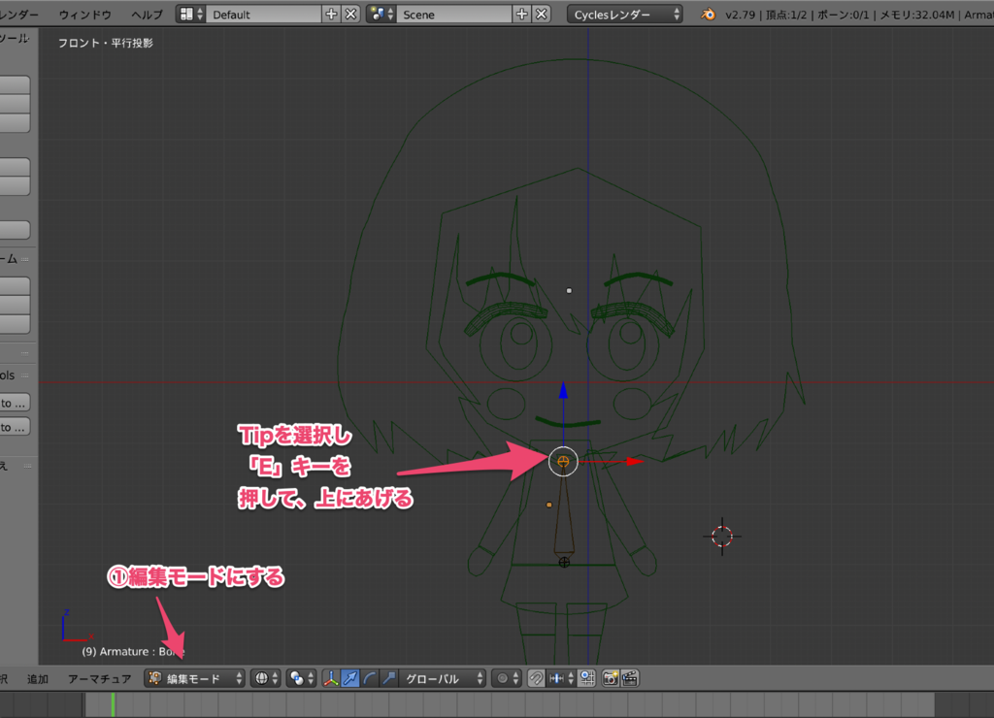The image size is (994, 718).
Task: Edit the Scene name field
Action: coord(454,14)
